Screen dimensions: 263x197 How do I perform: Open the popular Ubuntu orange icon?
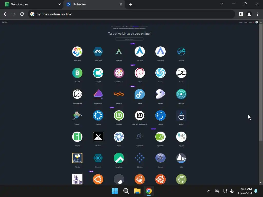(98, 179)
